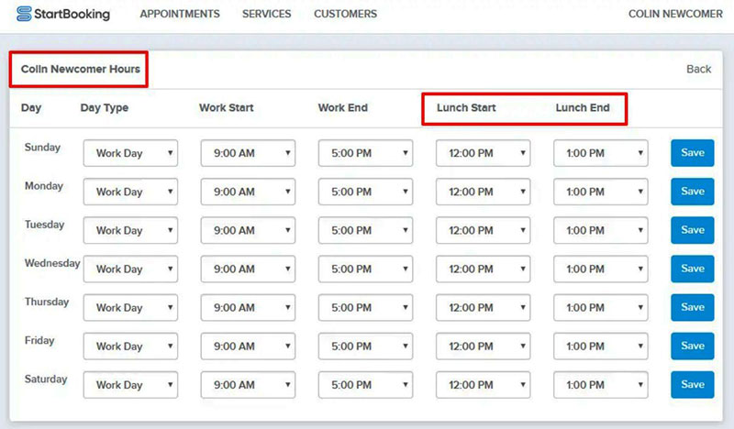Save the Wednesday hours
Screen dimensions: 734x429
coord(693,269)
